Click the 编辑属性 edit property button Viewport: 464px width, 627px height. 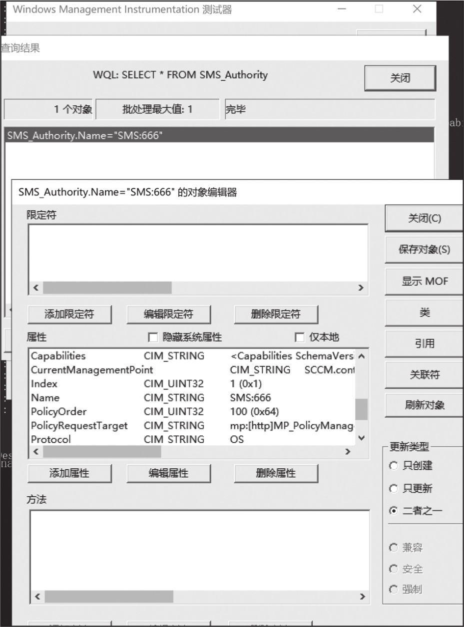point(169,473)
